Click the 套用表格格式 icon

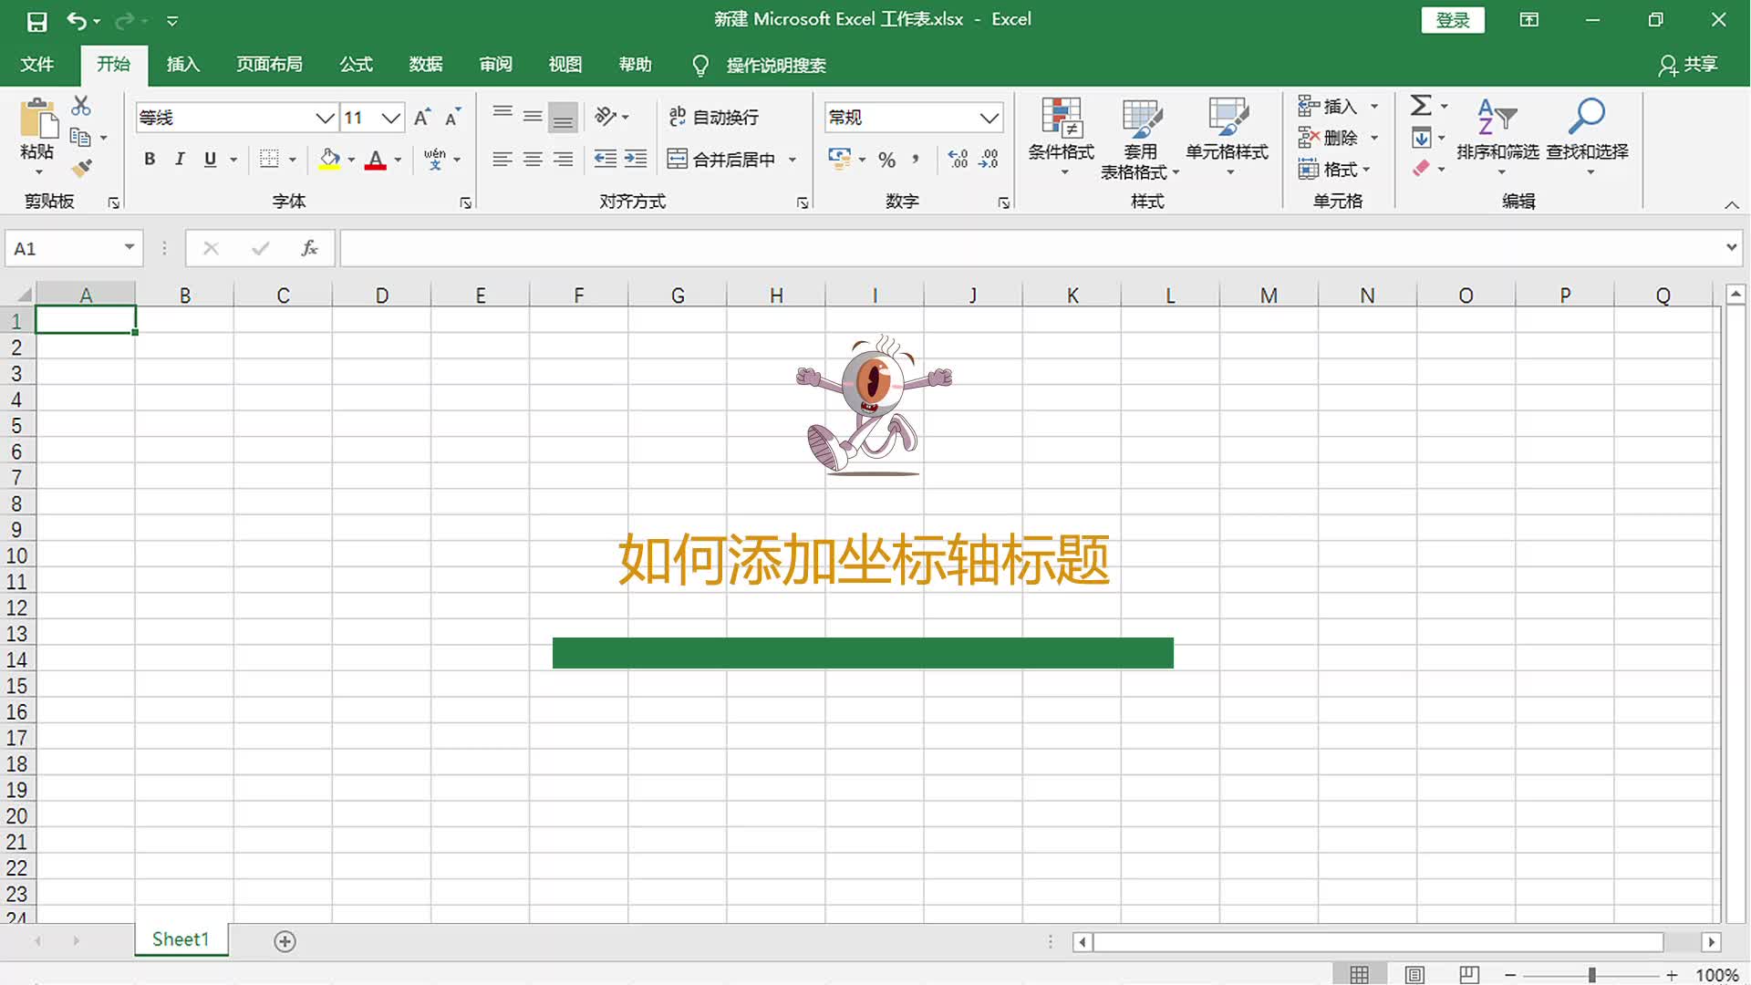1141,137
